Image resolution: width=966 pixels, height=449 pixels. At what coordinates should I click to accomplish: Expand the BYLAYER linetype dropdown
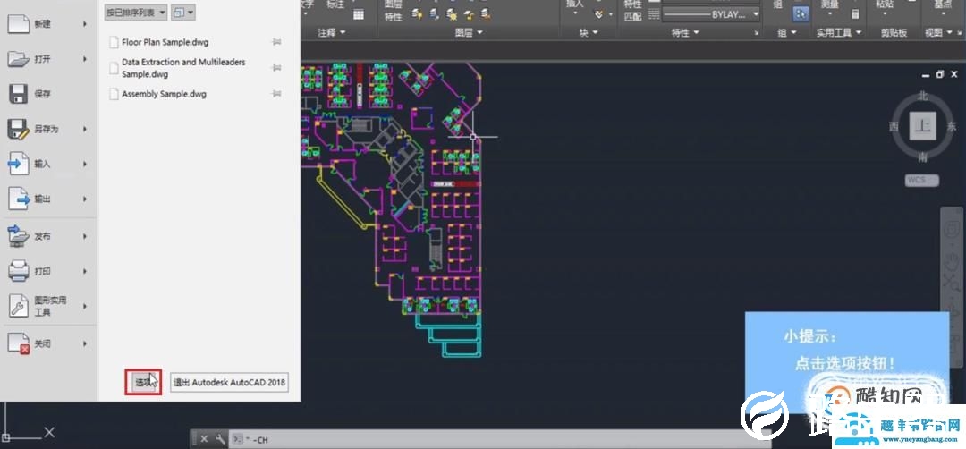(756, 14)
